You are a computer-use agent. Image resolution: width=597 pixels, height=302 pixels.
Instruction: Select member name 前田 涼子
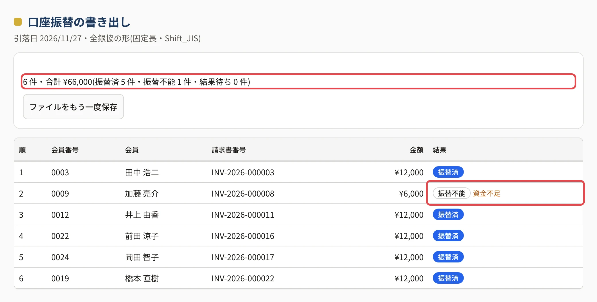(x=142, y=236)
